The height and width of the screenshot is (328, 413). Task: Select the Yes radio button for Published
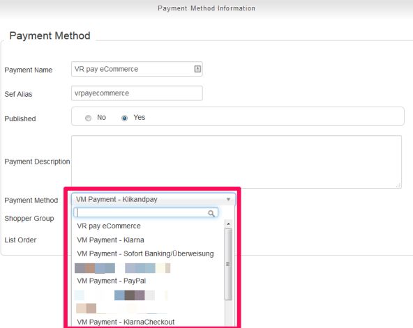[124, 118]
